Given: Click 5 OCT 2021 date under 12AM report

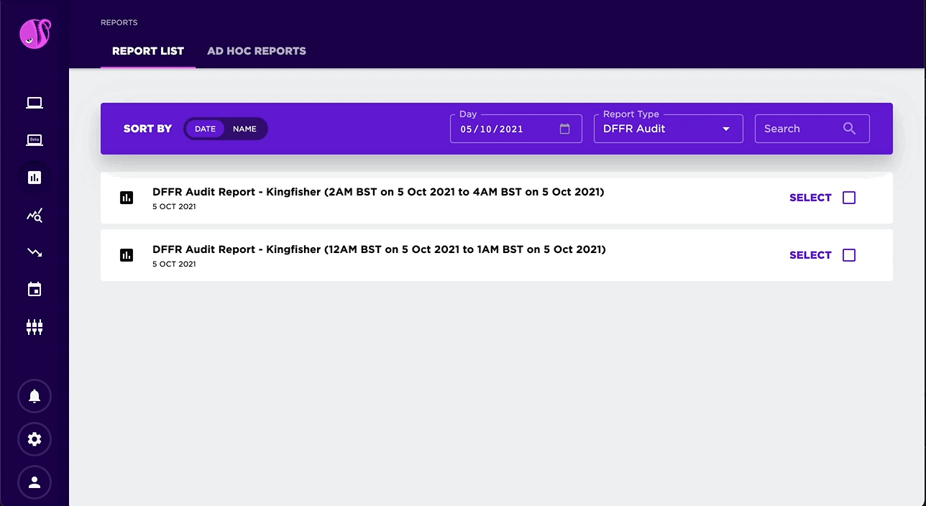Looking at the screenshot, I should coord(174,264).
